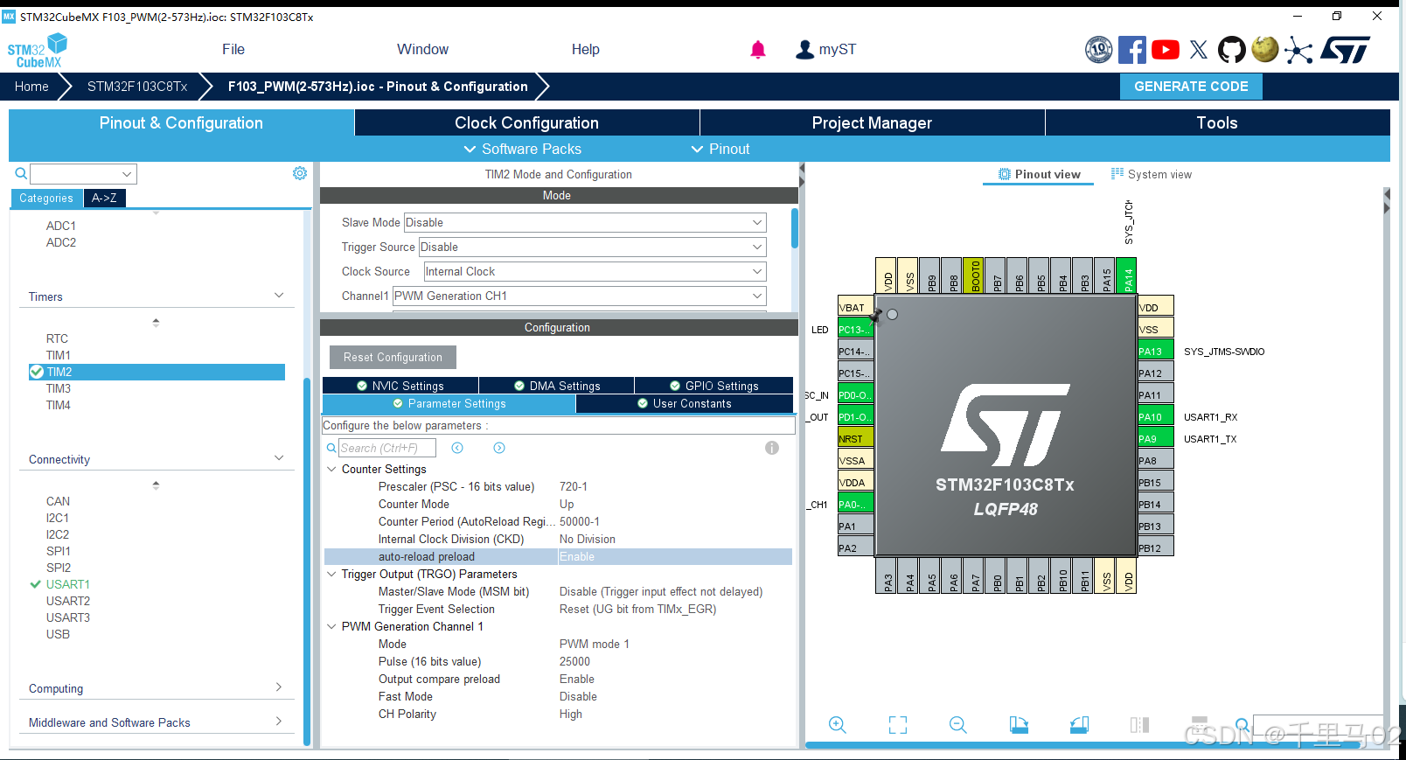Open the peripheral search combo box

point(84,173)
